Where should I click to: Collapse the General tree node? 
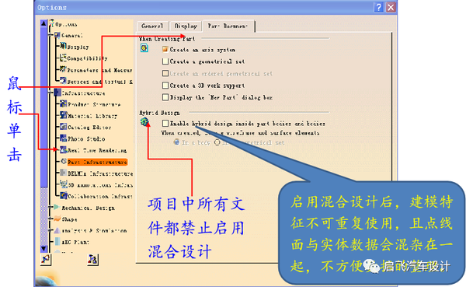click(50, 35)
